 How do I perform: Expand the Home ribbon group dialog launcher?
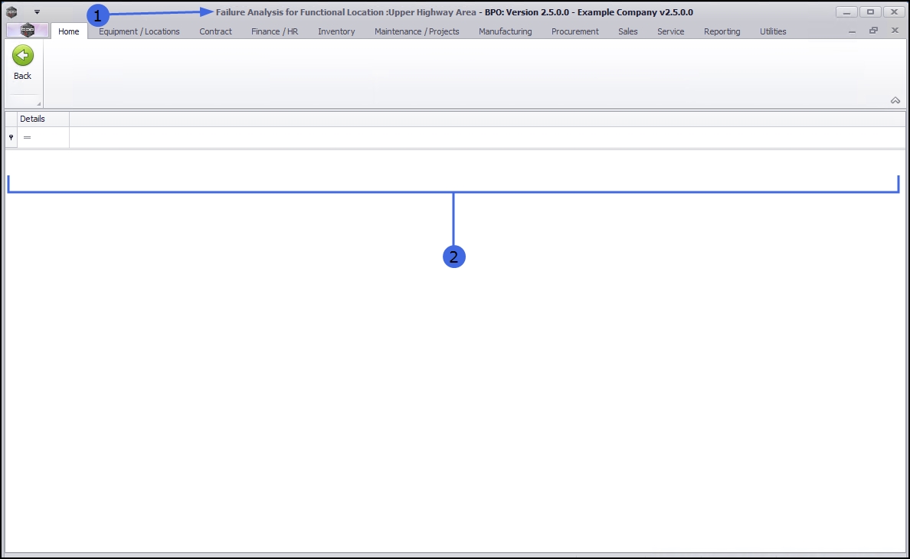[x=39, y=104]
